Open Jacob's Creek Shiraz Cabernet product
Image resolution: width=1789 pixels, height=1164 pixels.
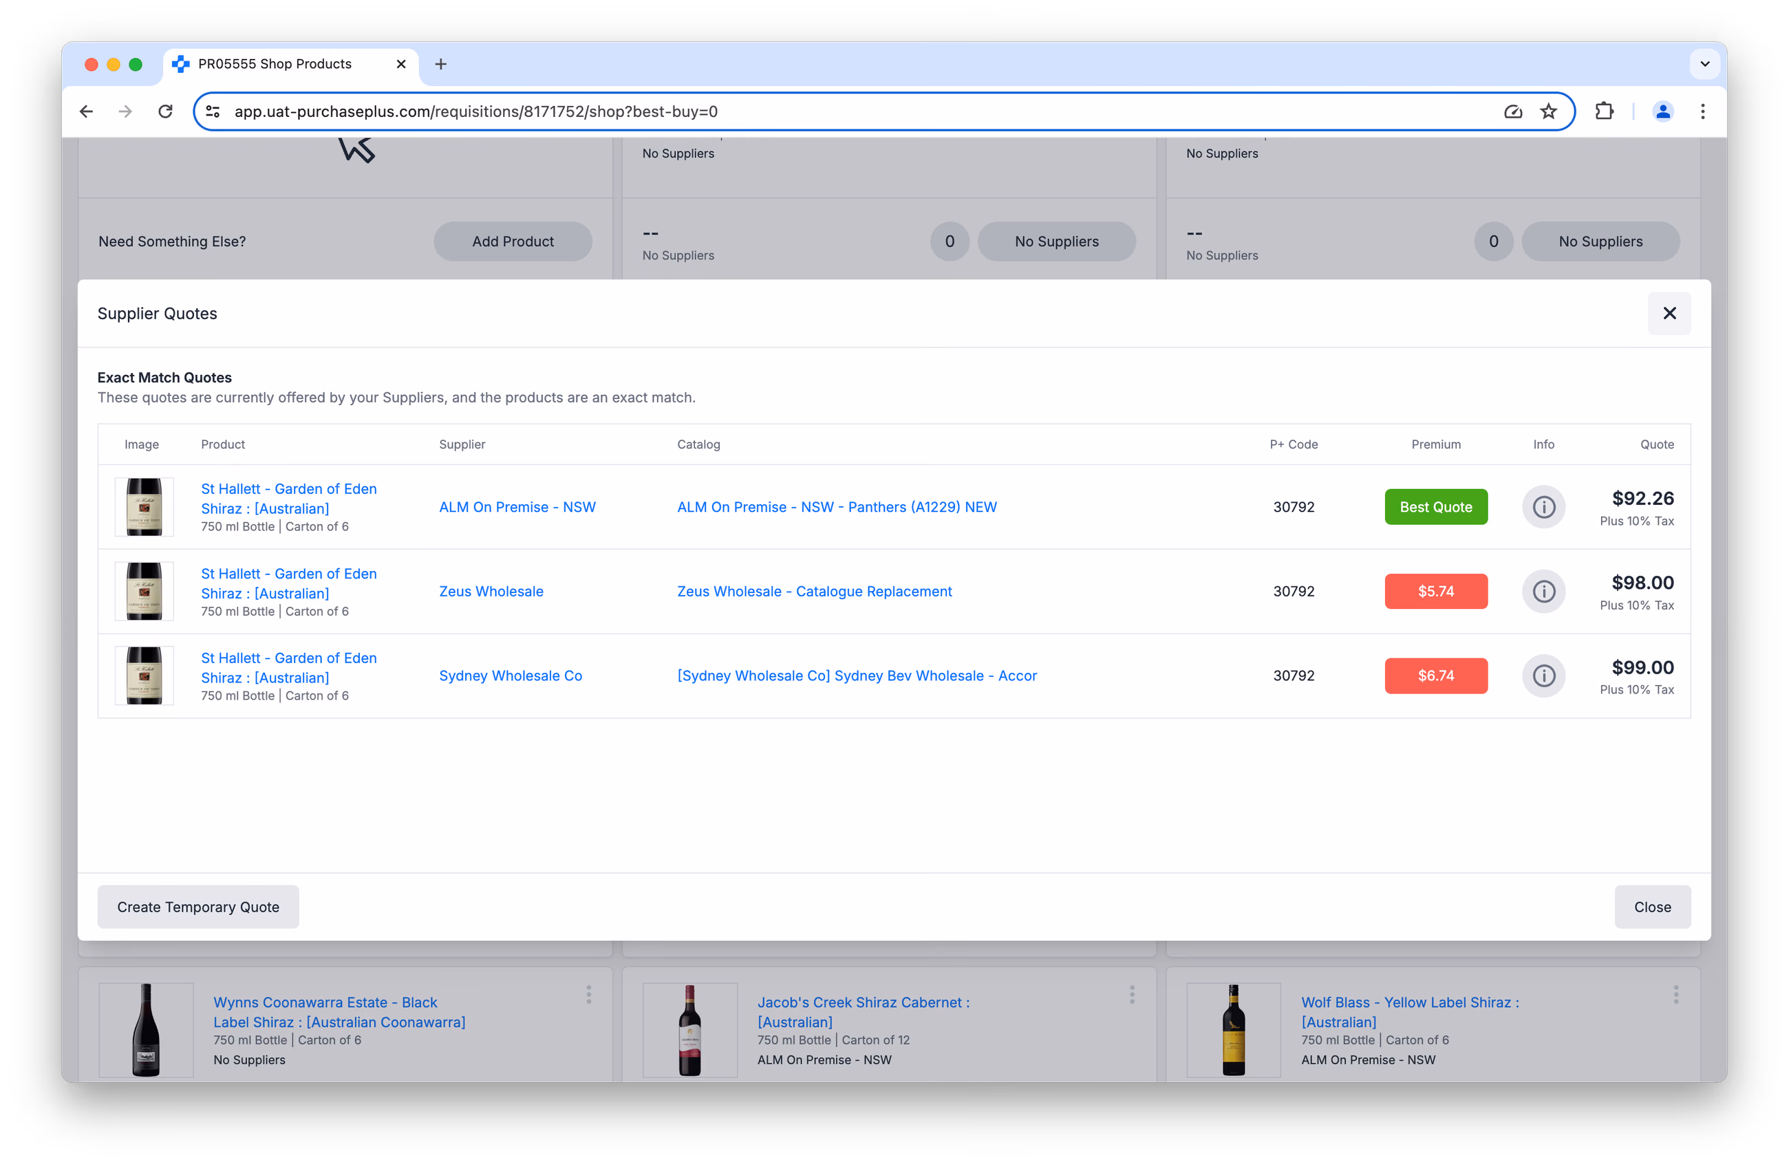(x=864, y=1012)
